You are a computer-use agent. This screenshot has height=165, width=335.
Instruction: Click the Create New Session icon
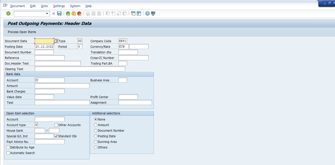click(x=133, y=13)
